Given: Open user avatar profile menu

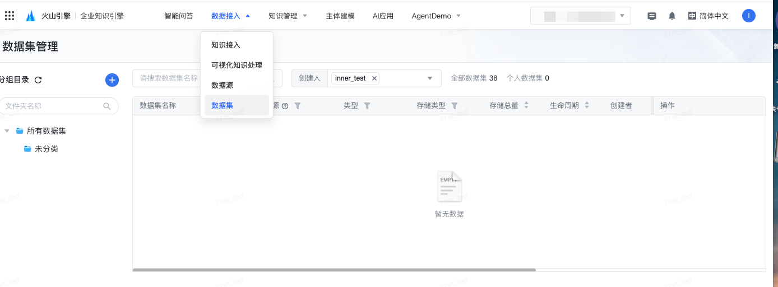Looking at the screenshot, I should pos(748,16).
